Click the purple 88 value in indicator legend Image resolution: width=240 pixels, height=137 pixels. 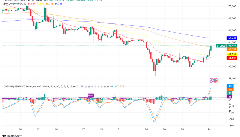[x=82, y=86]
